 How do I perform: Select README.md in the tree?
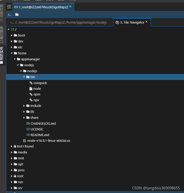tap(40, 135)
